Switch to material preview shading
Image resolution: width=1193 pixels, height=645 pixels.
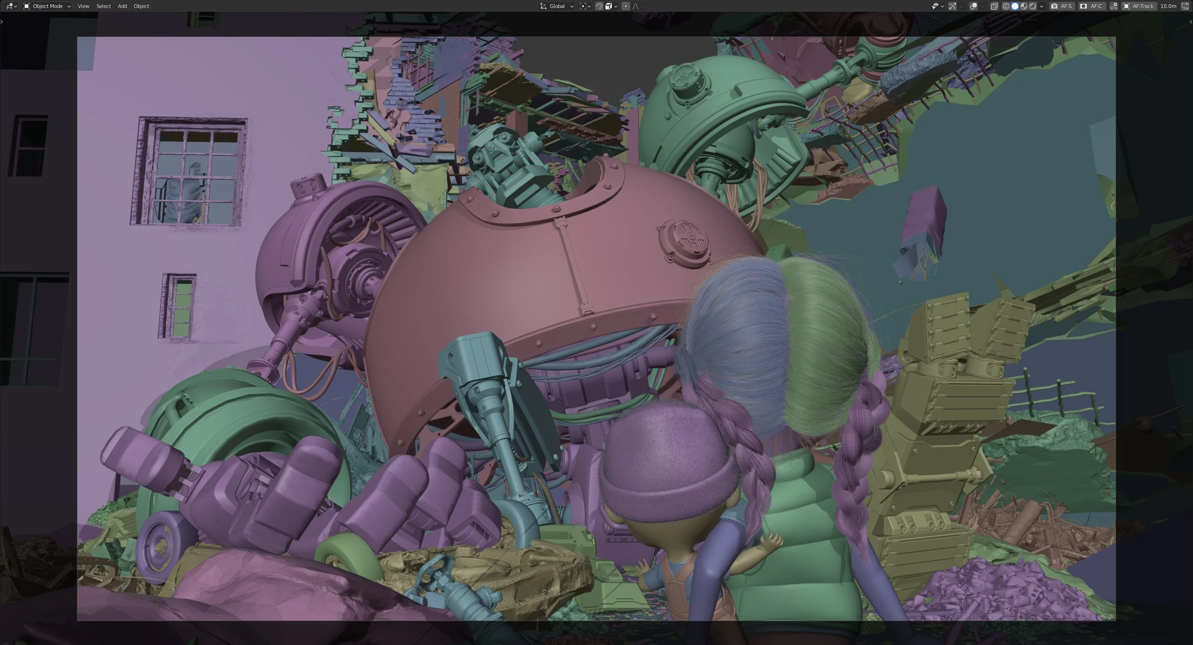(1024, 6)
